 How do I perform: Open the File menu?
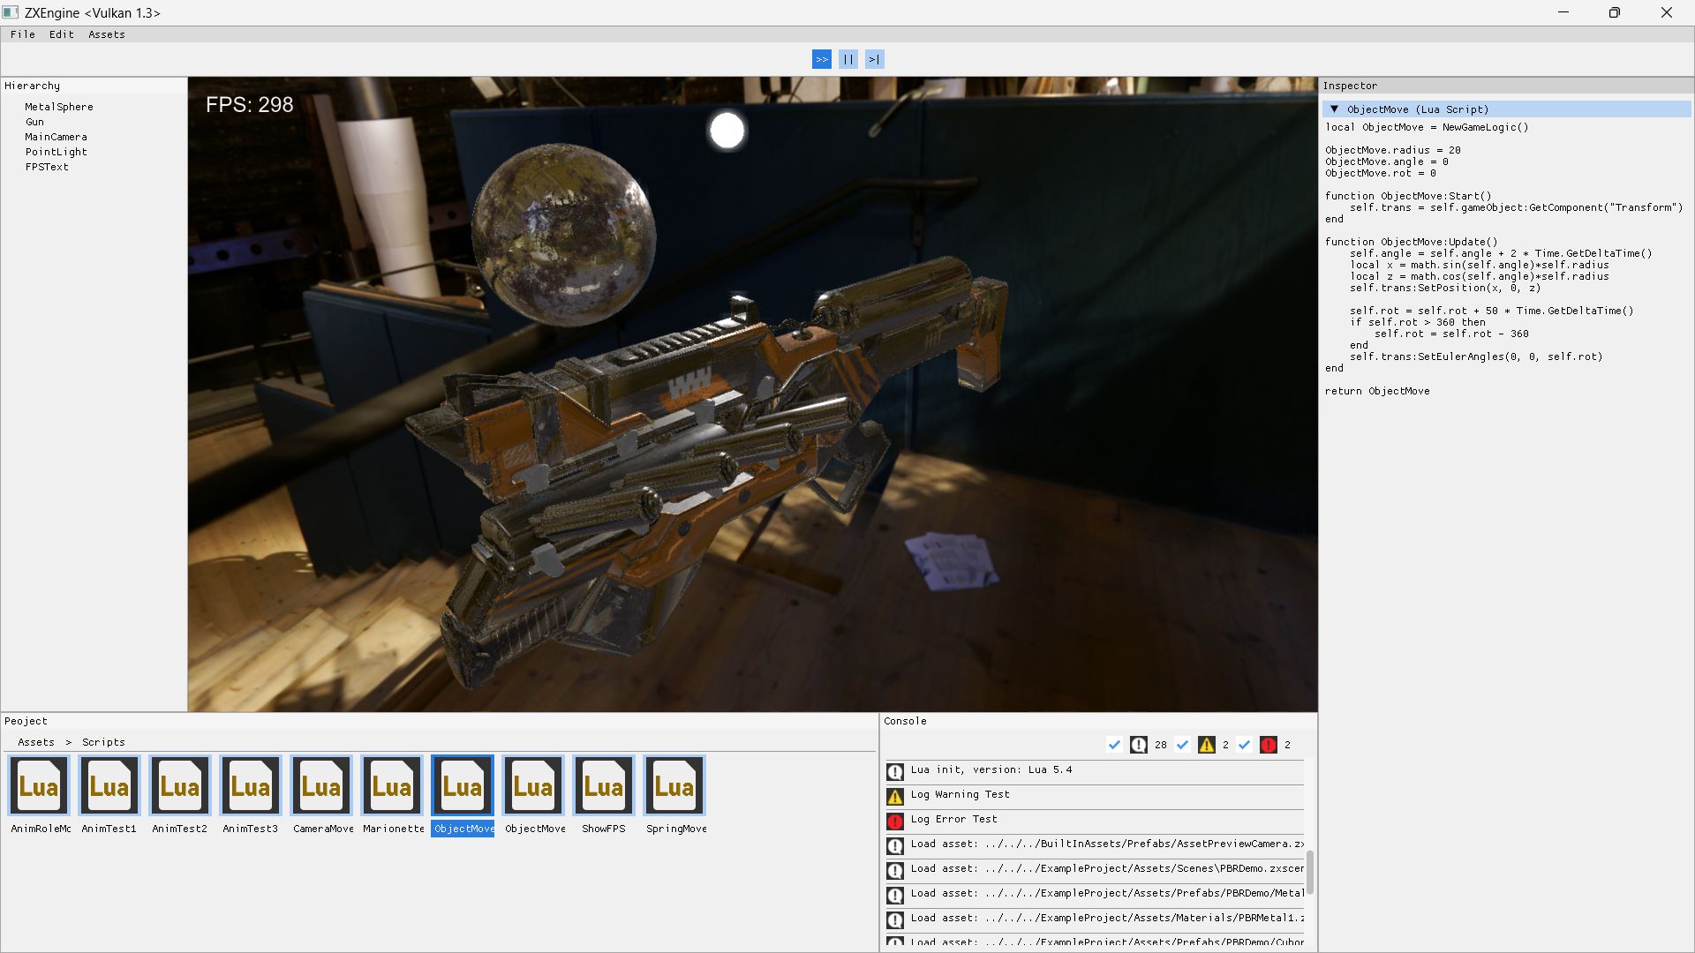pyautogui.click(x=23, y=34)
